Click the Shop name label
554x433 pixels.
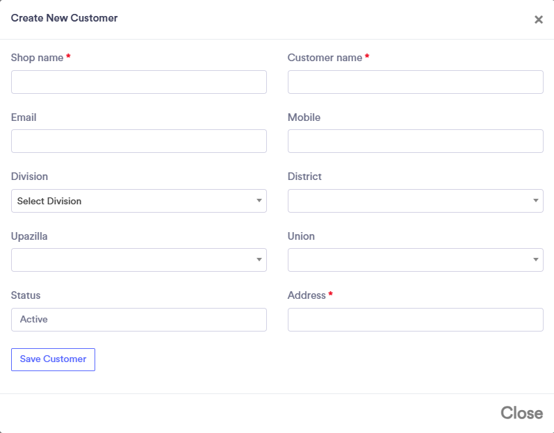click(37, 58)
